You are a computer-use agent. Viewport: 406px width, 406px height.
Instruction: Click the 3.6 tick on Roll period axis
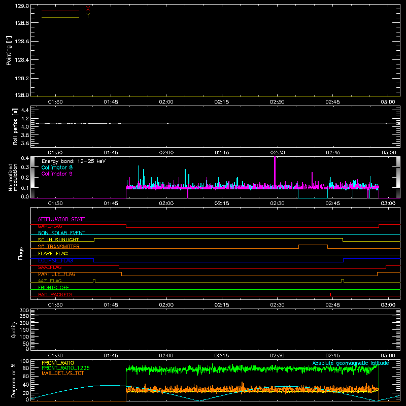[25, 143]
